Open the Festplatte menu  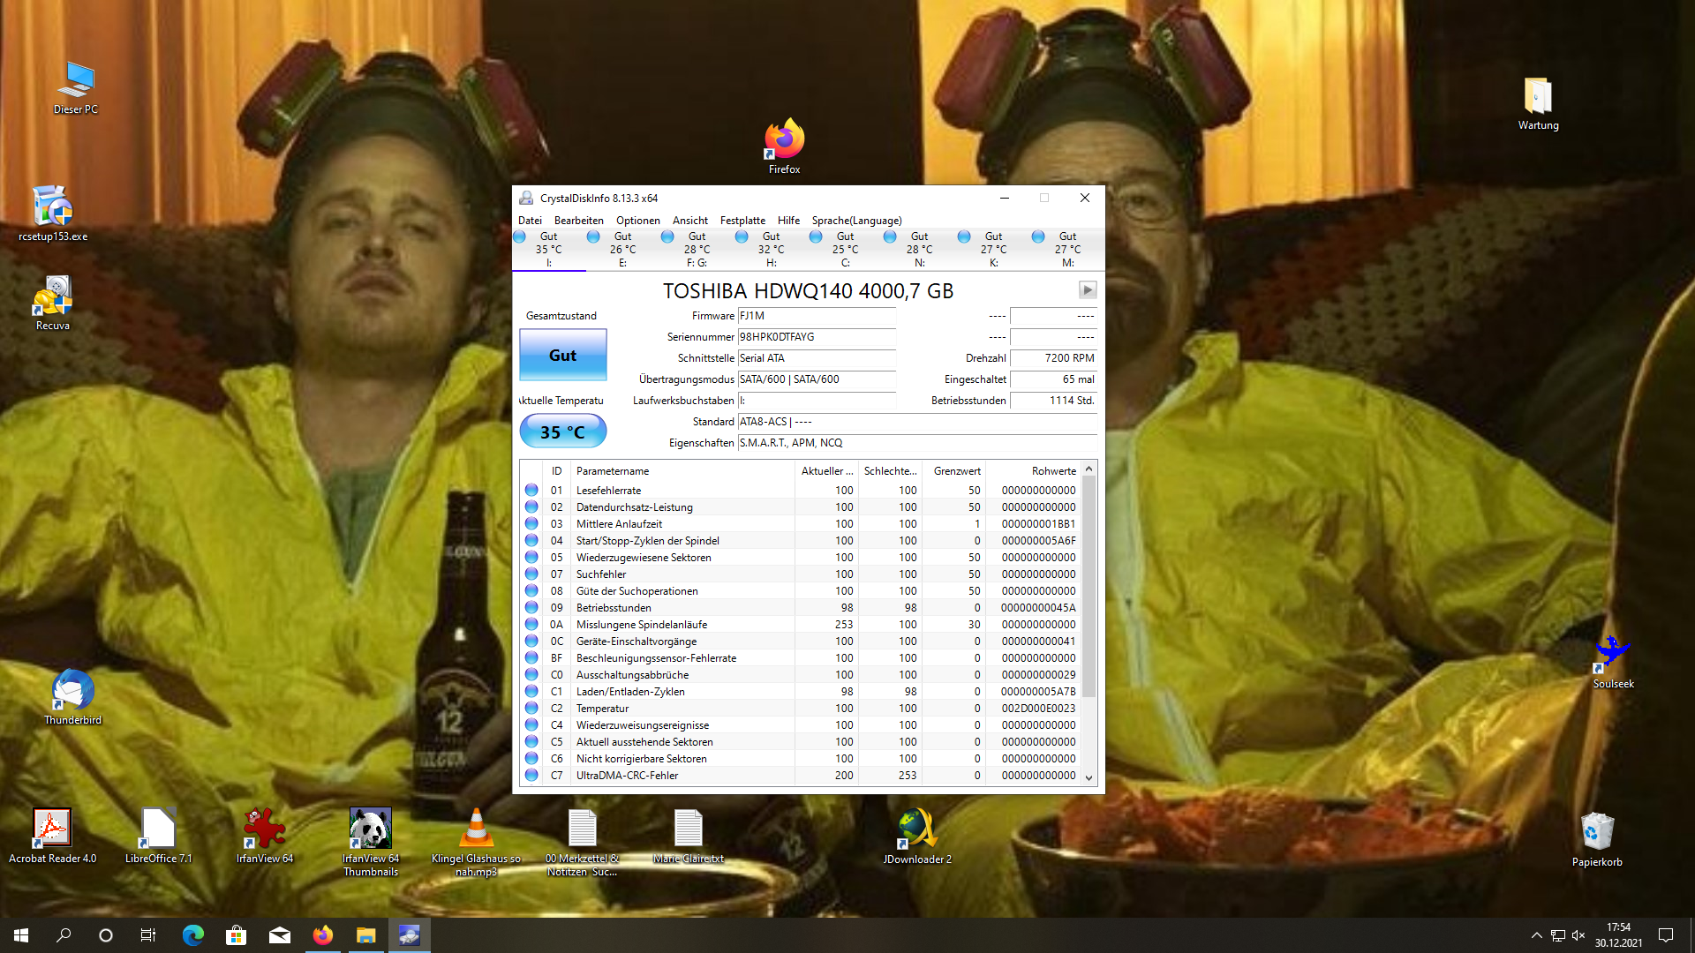[742, 220]
